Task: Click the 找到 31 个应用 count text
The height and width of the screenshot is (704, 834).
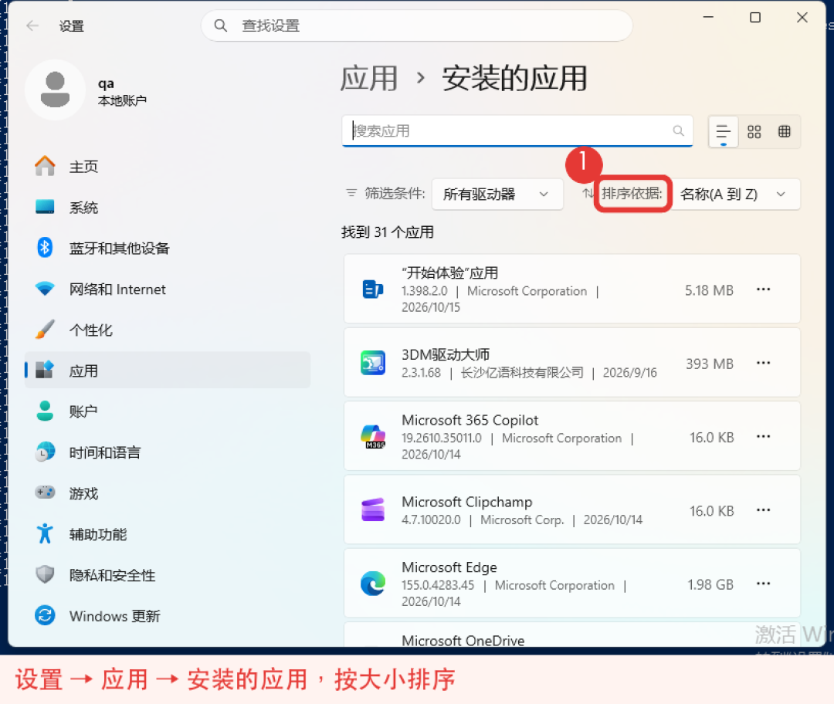Action: point(387,232)
